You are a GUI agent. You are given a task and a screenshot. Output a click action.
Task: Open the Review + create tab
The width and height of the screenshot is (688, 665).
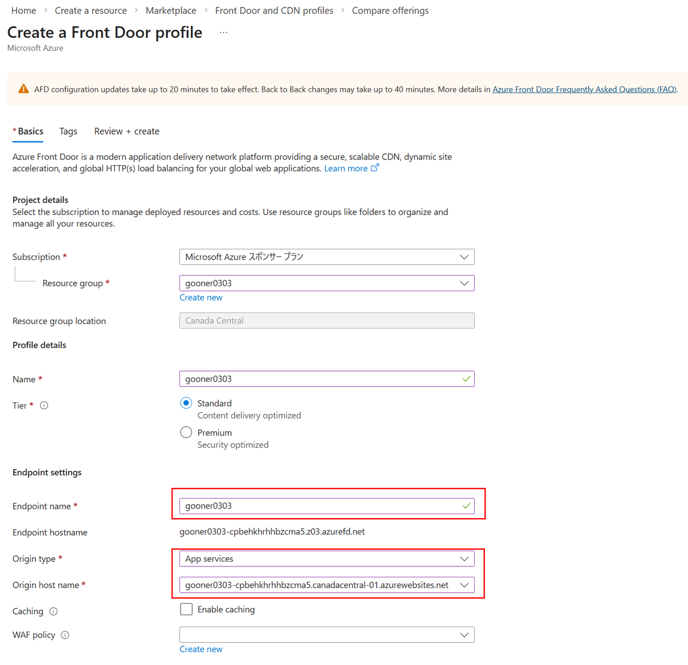click(127, 131)
